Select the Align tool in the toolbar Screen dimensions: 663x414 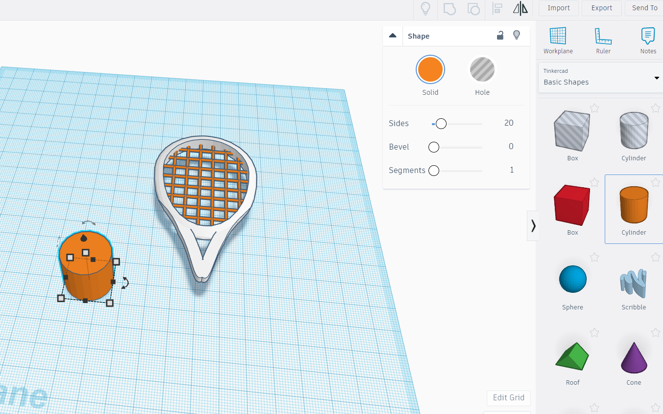tap(497, 8)
